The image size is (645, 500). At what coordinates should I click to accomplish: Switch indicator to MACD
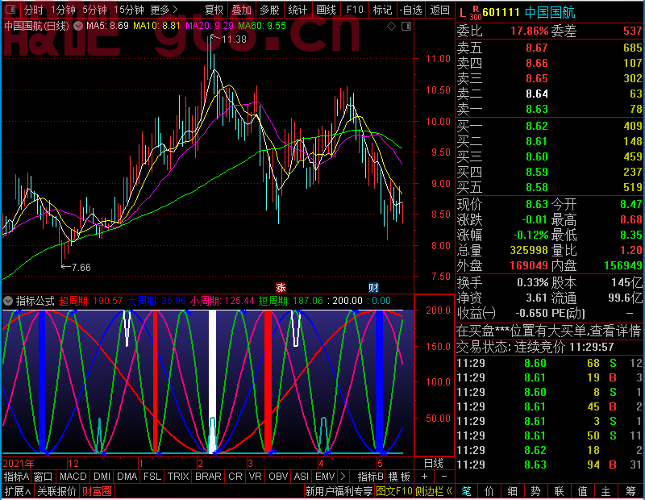[x=73, y=477]
